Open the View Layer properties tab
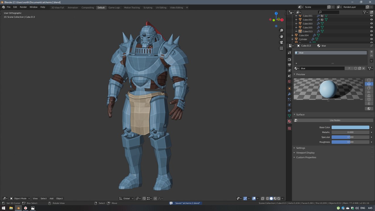This screenshot has height=211, width=375. point(289,71)
